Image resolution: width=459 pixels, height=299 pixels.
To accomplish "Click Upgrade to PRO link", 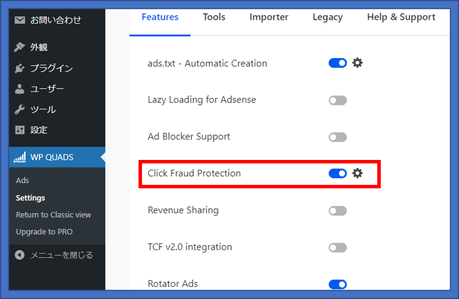I will (x=44, y=232).
